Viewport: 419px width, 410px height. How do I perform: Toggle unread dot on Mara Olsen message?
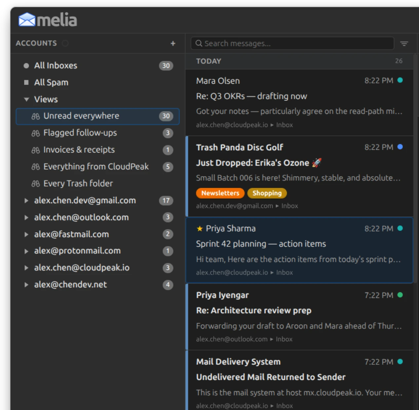coord(400,80)
